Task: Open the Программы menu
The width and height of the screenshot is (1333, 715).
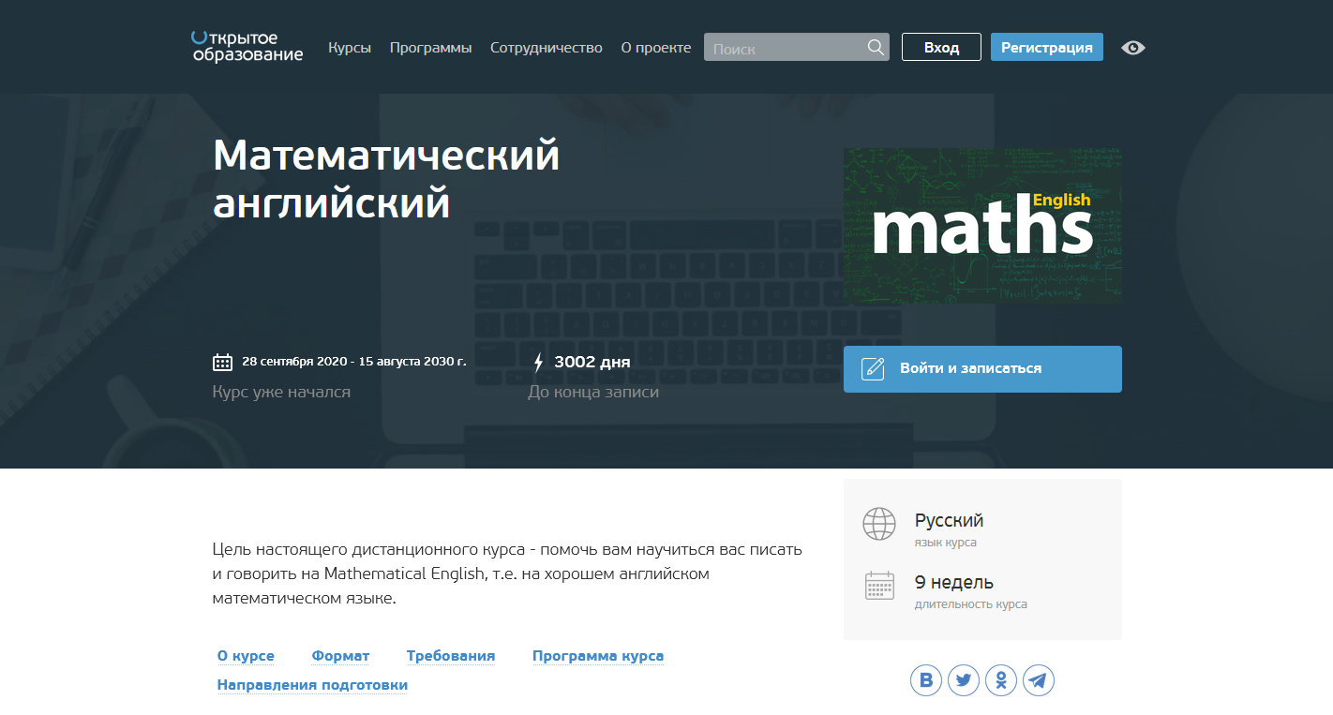Action: (430, 47)
